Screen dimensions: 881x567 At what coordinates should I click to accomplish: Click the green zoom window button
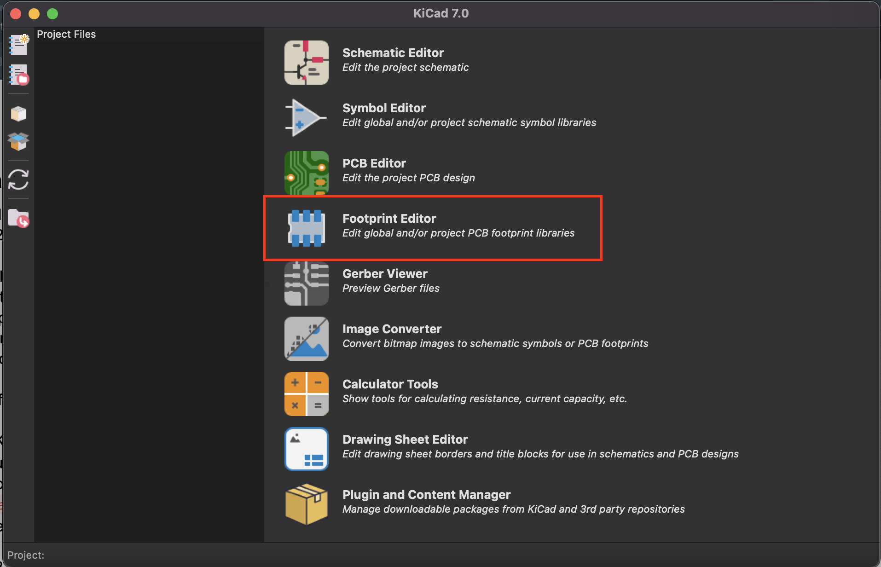(x=52, y=14)
